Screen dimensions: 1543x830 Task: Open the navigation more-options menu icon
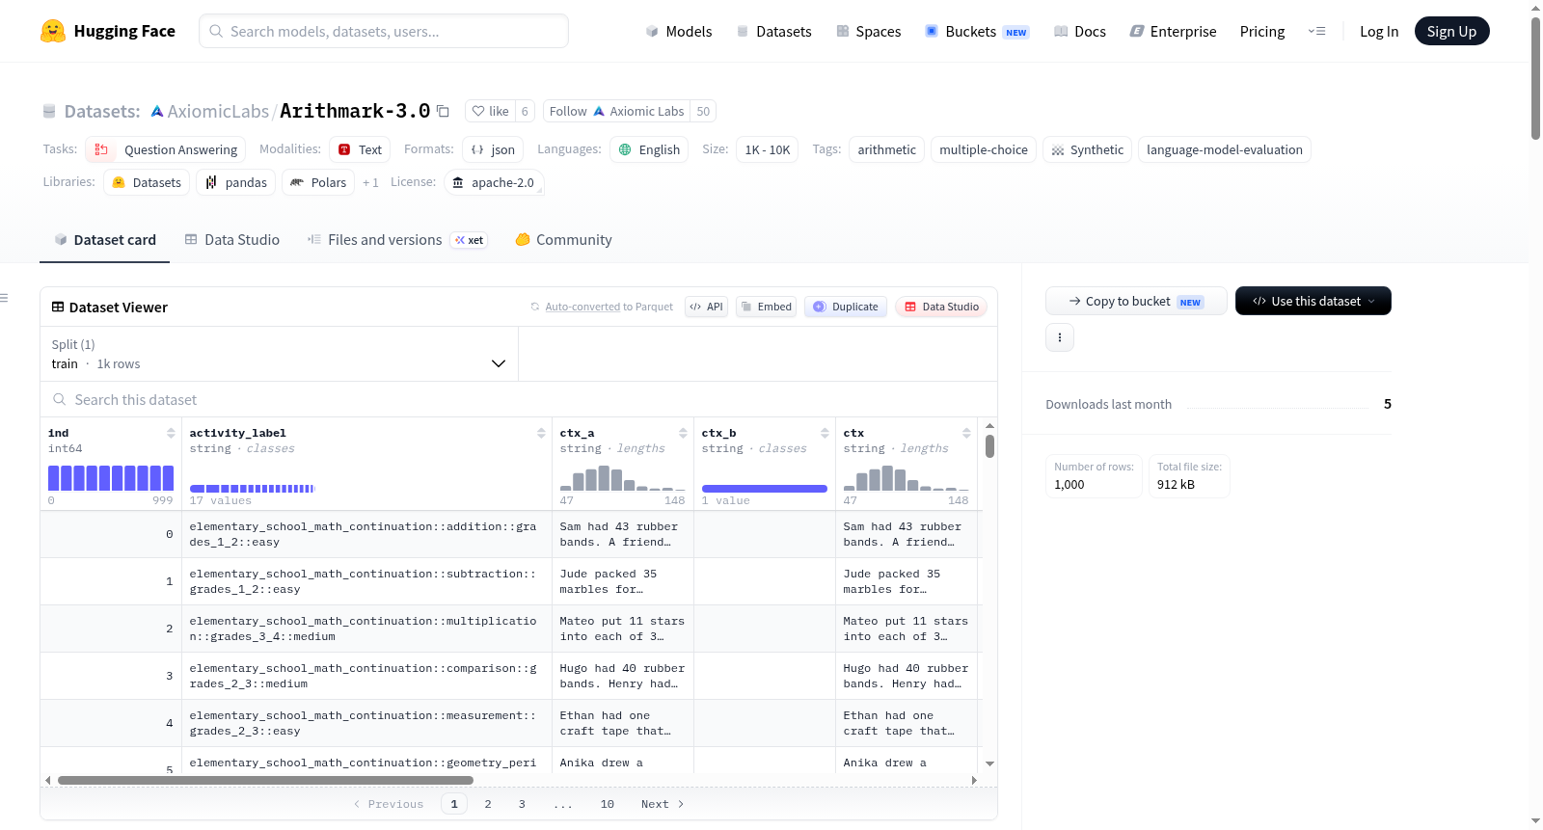[x=1316, y=31]
